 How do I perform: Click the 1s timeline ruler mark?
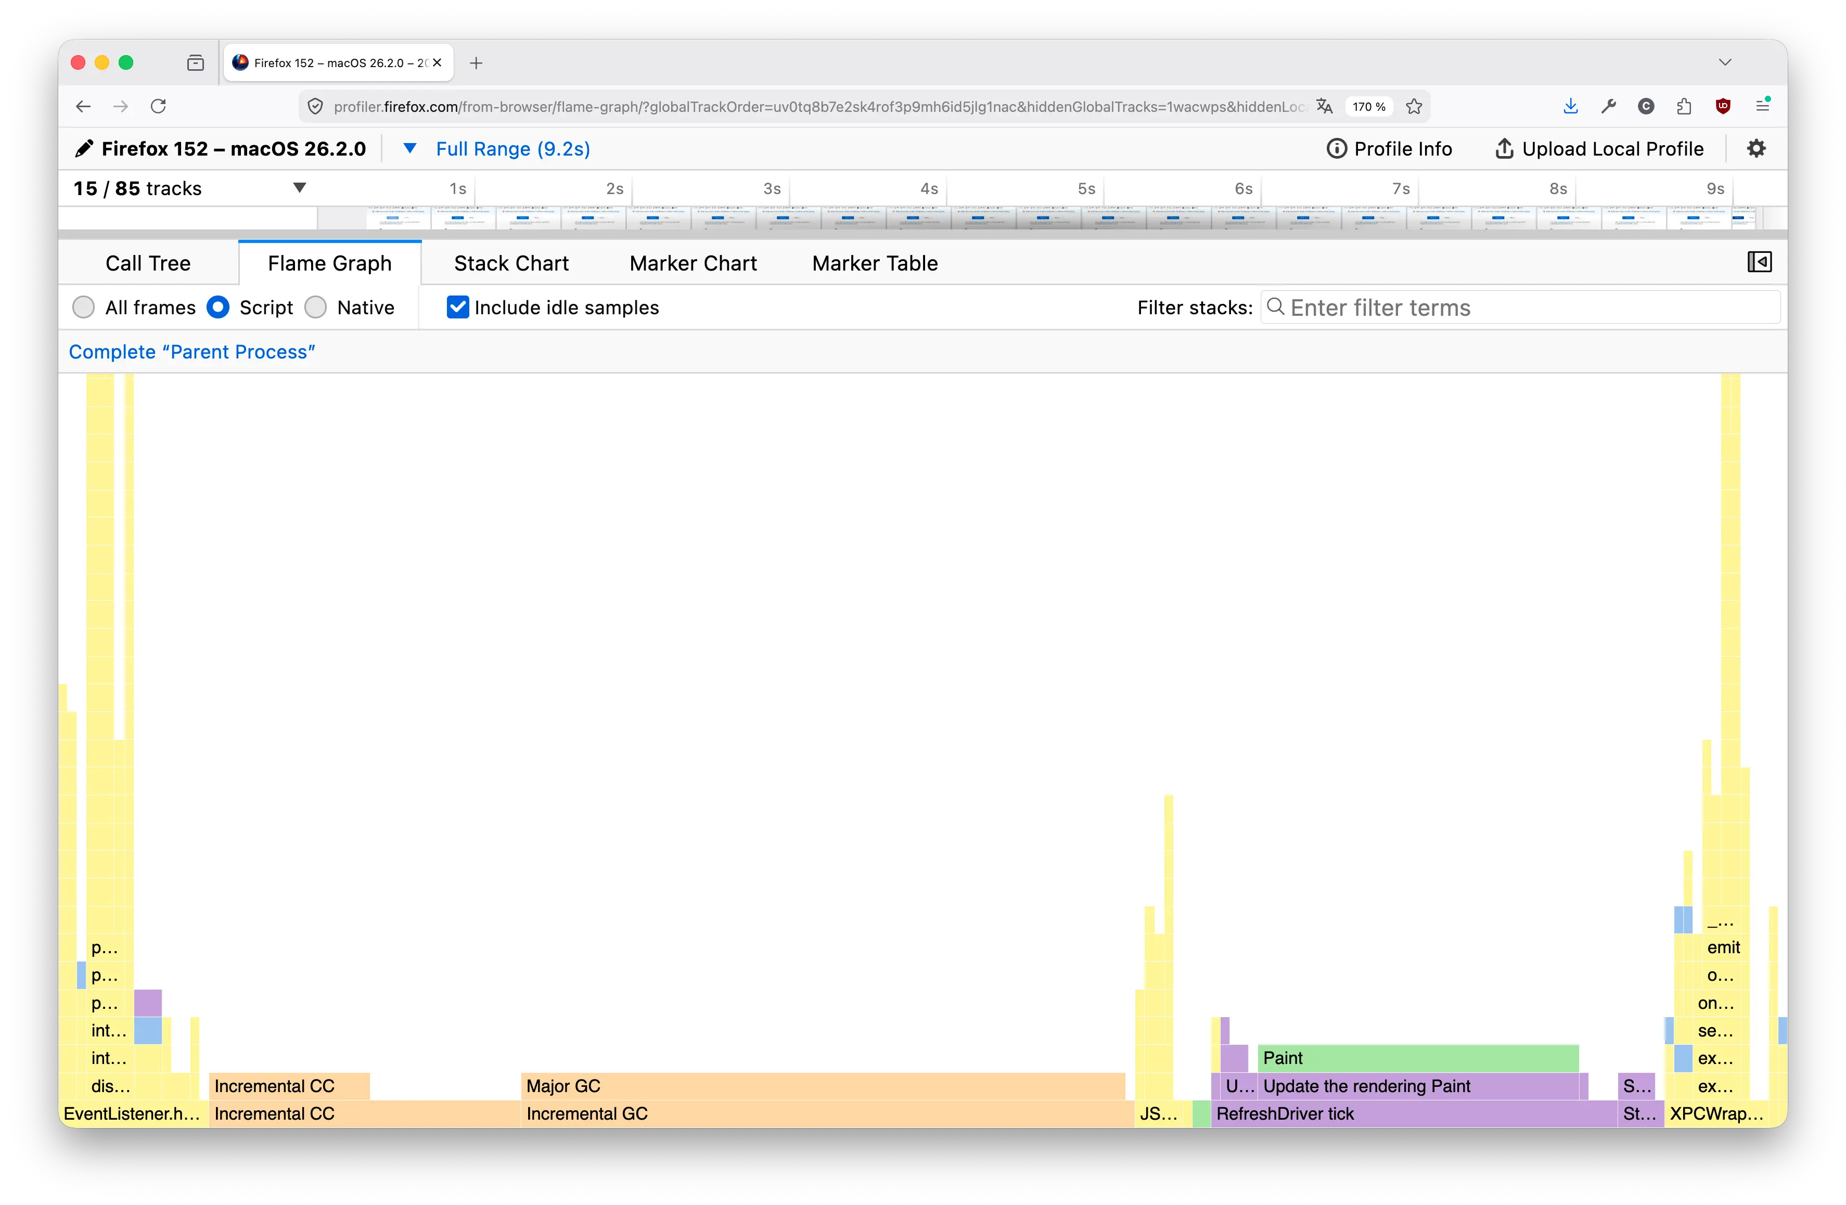click(458, 188)
